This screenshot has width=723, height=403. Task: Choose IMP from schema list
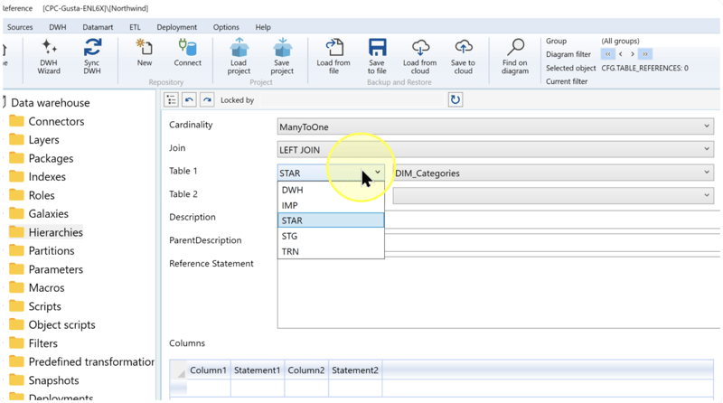click(x=331, y=205)
